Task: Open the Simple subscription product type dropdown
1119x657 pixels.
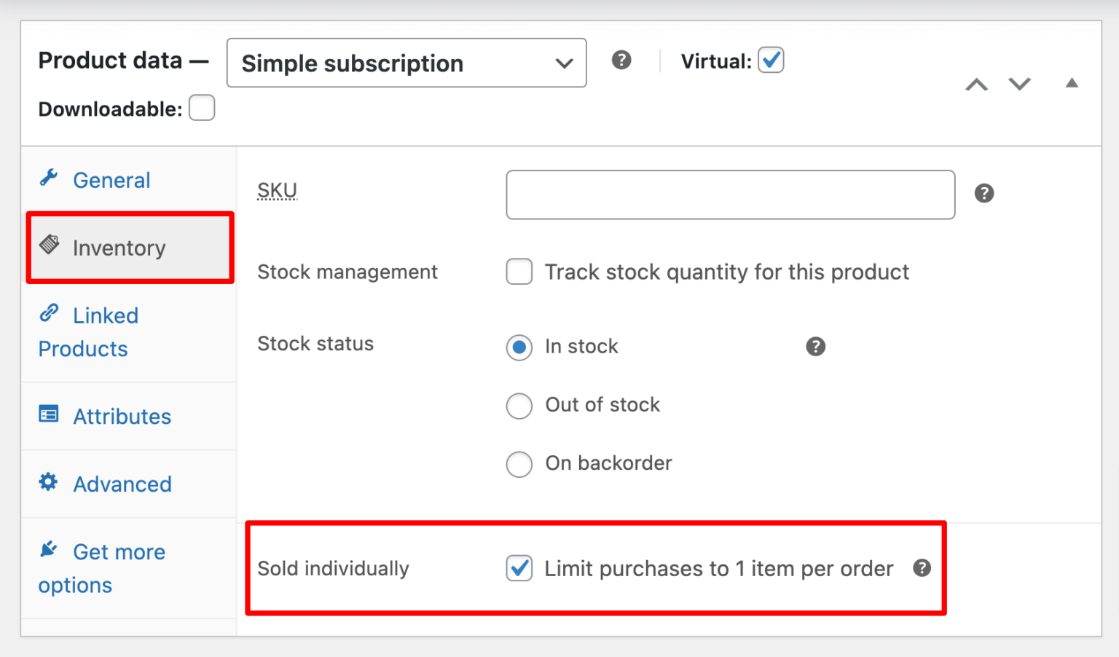Action: [x=406, y=63]
